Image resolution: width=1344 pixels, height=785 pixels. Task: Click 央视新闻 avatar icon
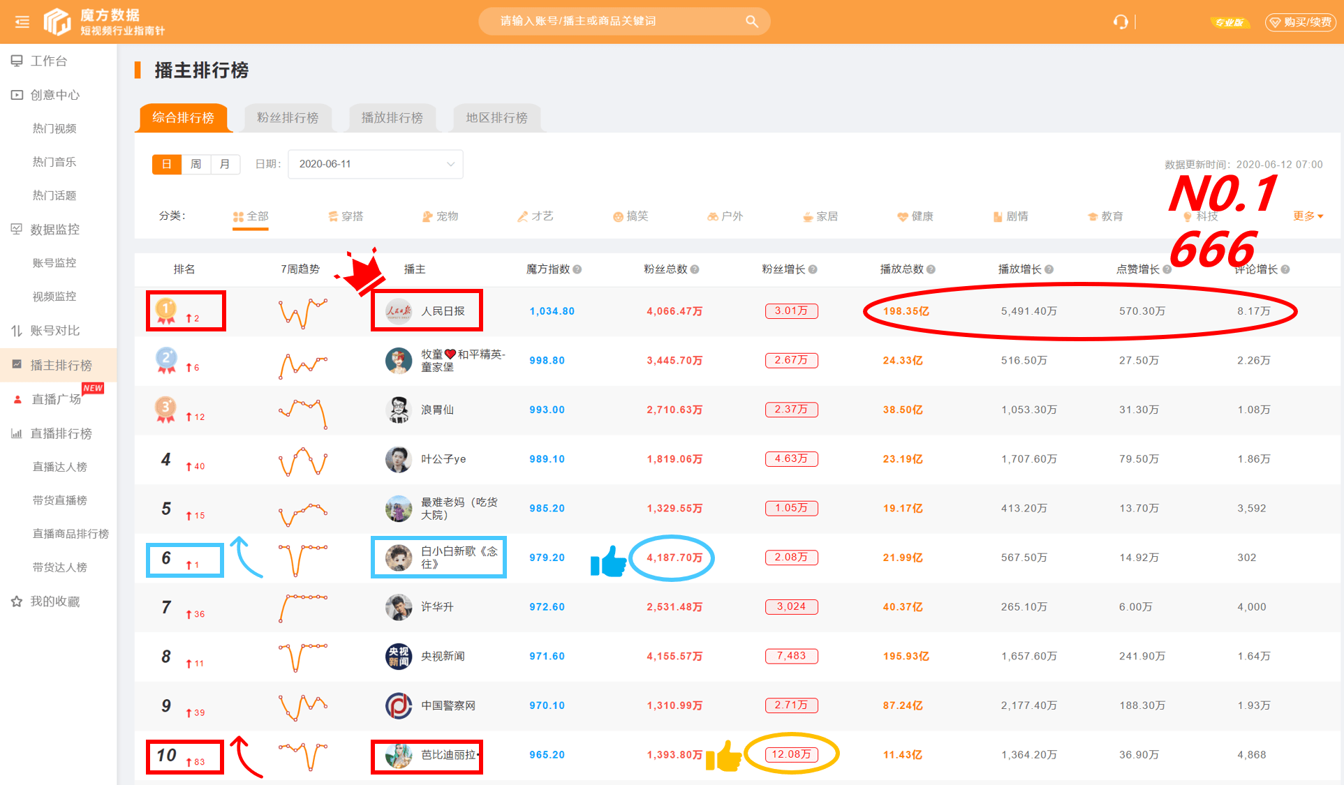399,657
